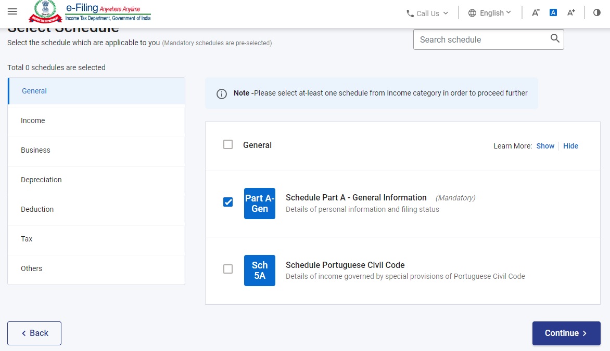
Task: Click the Show link under Learn More
Action: (x=545, y=146)
